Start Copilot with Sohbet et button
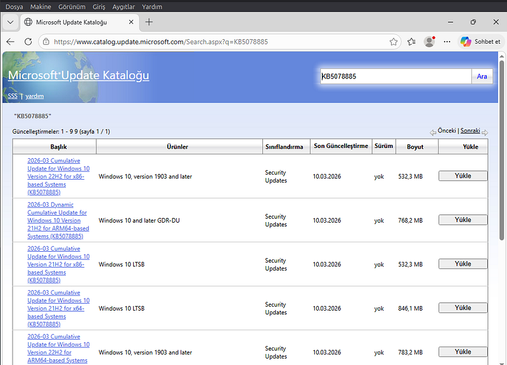Viewport: 507px width, 365px height. pos(481,42)
